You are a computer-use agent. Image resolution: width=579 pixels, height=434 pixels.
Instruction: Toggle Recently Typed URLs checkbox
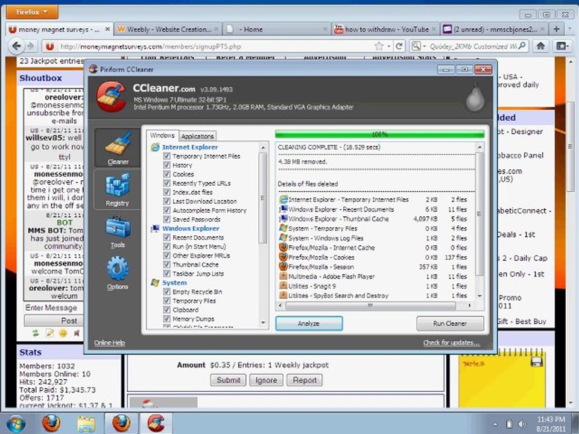pos(166,183)
